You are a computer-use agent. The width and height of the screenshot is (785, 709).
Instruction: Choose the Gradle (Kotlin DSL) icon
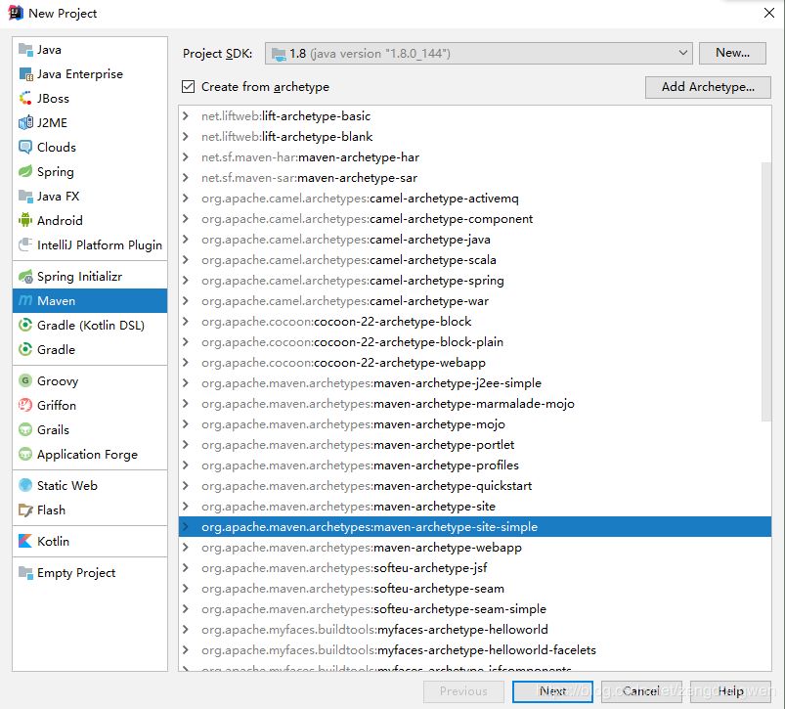pos(25,325)
